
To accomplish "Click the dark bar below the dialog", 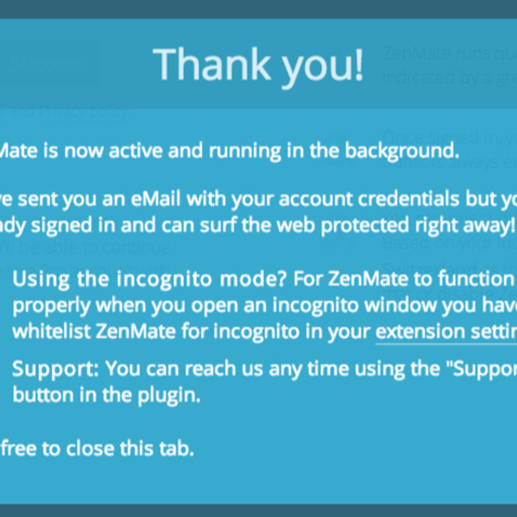I will pos(258,511).
